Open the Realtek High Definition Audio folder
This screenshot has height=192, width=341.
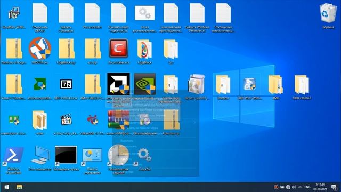pyautogui.click(x=171, y=85)
